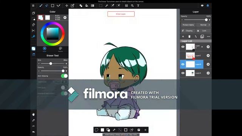The image size is (242, 136).
Task: Open settings gear for Layer4
Action: click(x=208, y=73)
